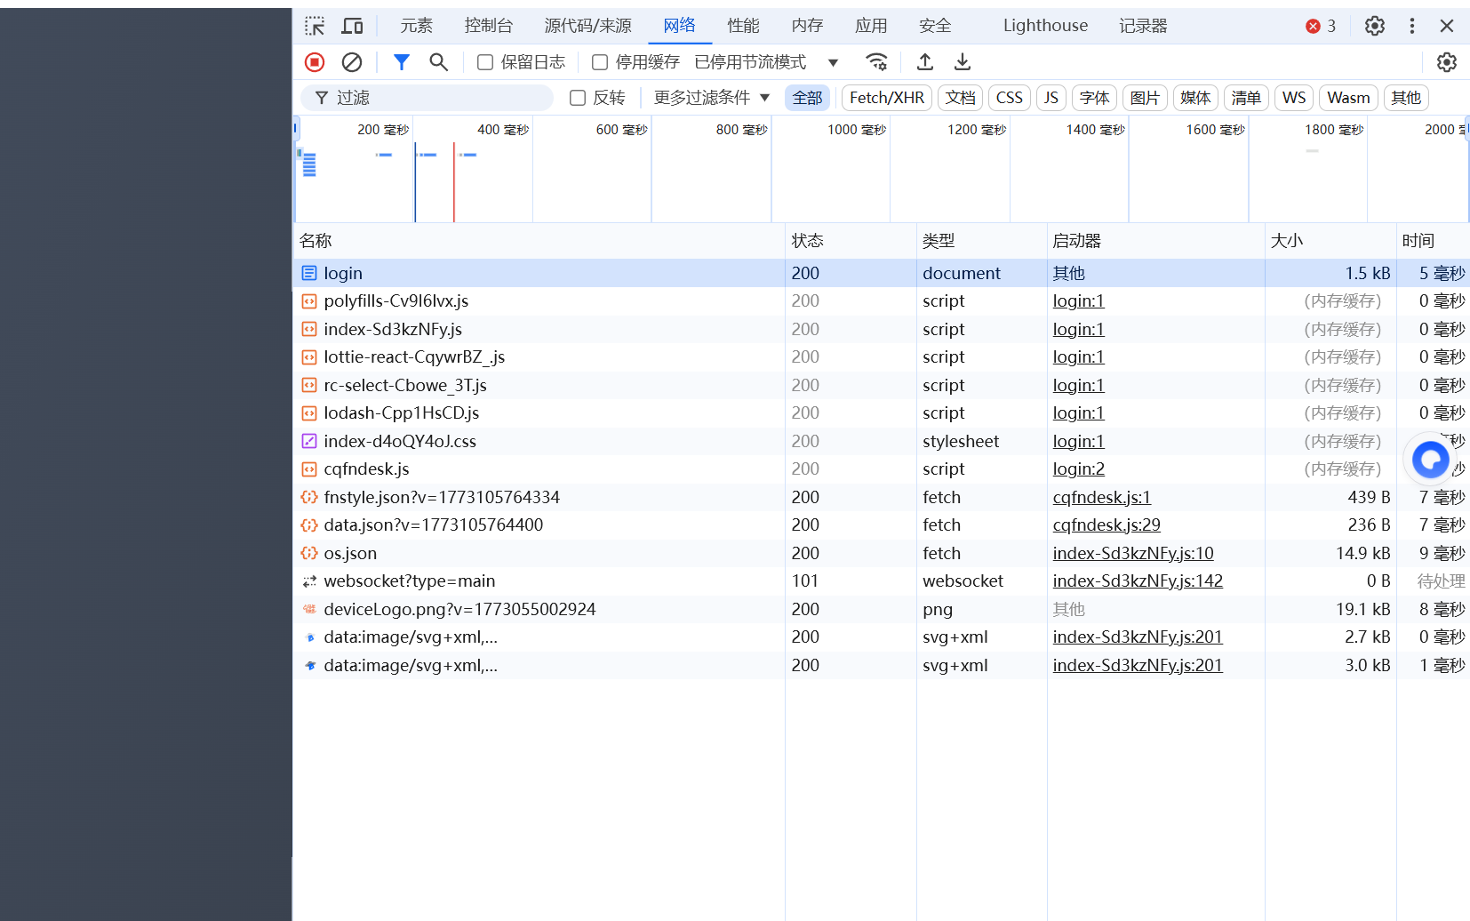The image size is (1470, 921).
Task: Toggle the device toolbar icon
Action: (x=353, y=26)
